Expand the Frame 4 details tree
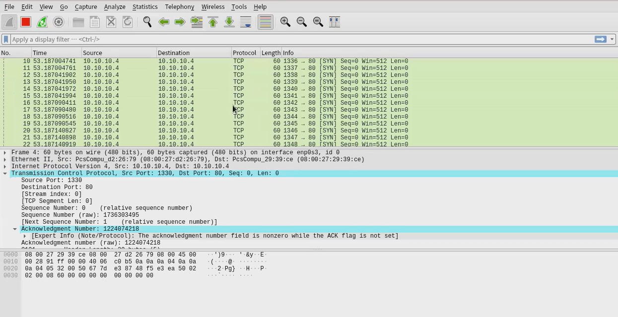618x317 pixels. click(x=5, y=153)
